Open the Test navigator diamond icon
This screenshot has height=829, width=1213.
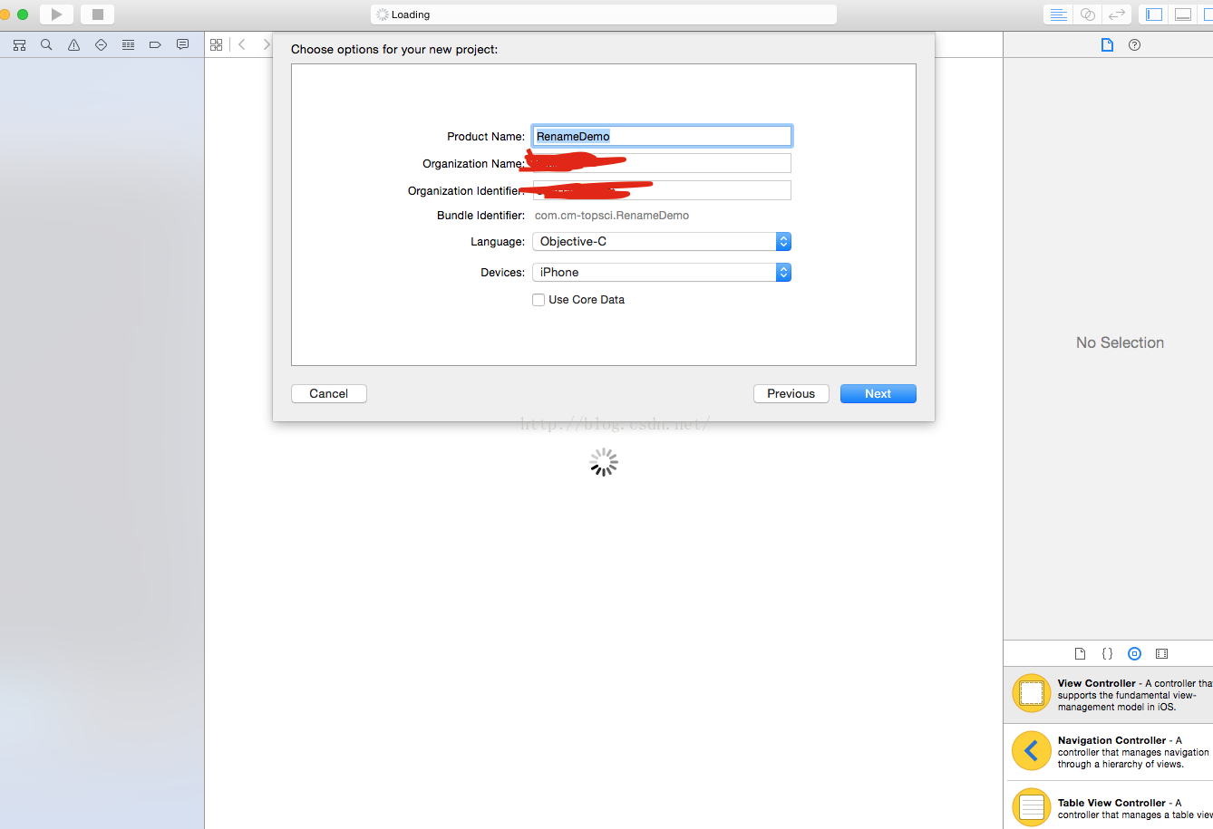click(101, 44)
